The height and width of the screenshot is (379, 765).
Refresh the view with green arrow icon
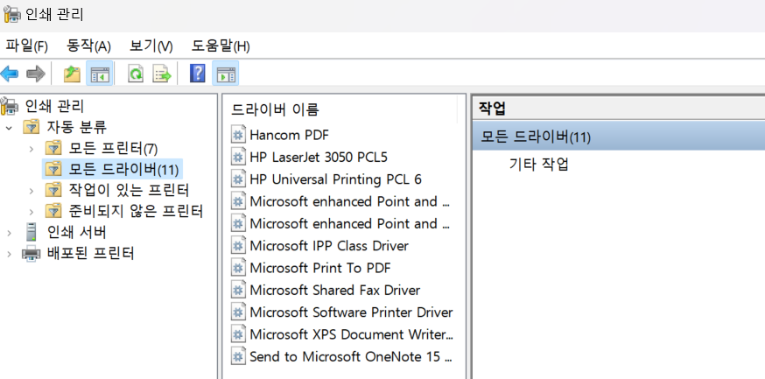[136, 74]
